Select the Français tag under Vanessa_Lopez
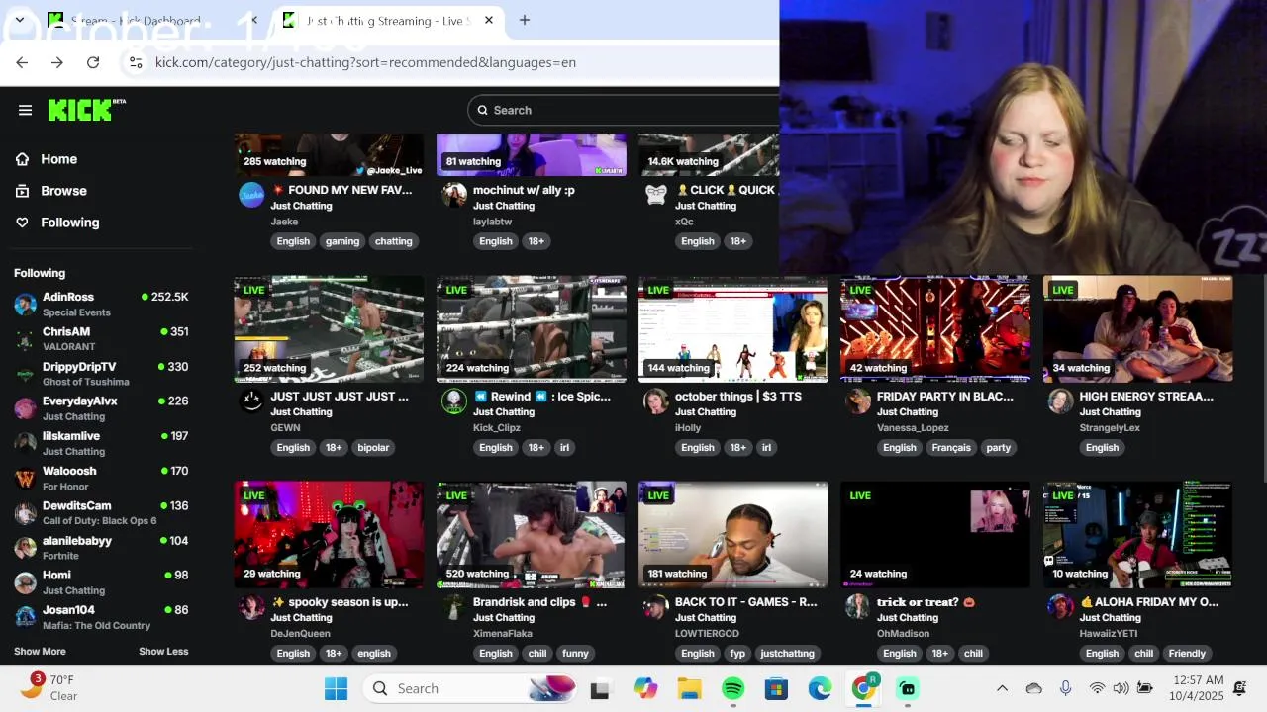Image resolution: width=1267 pixels, height=712 pixels. pyautogui.click(x=951, y=447)
